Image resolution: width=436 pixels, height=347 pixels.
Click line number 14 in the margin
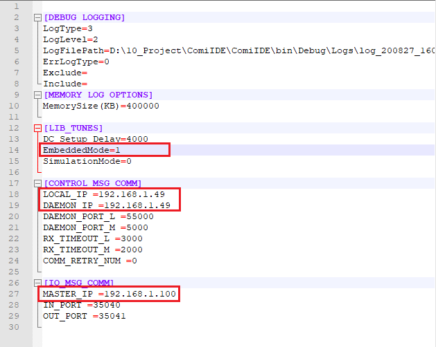[x=15, y=150]
